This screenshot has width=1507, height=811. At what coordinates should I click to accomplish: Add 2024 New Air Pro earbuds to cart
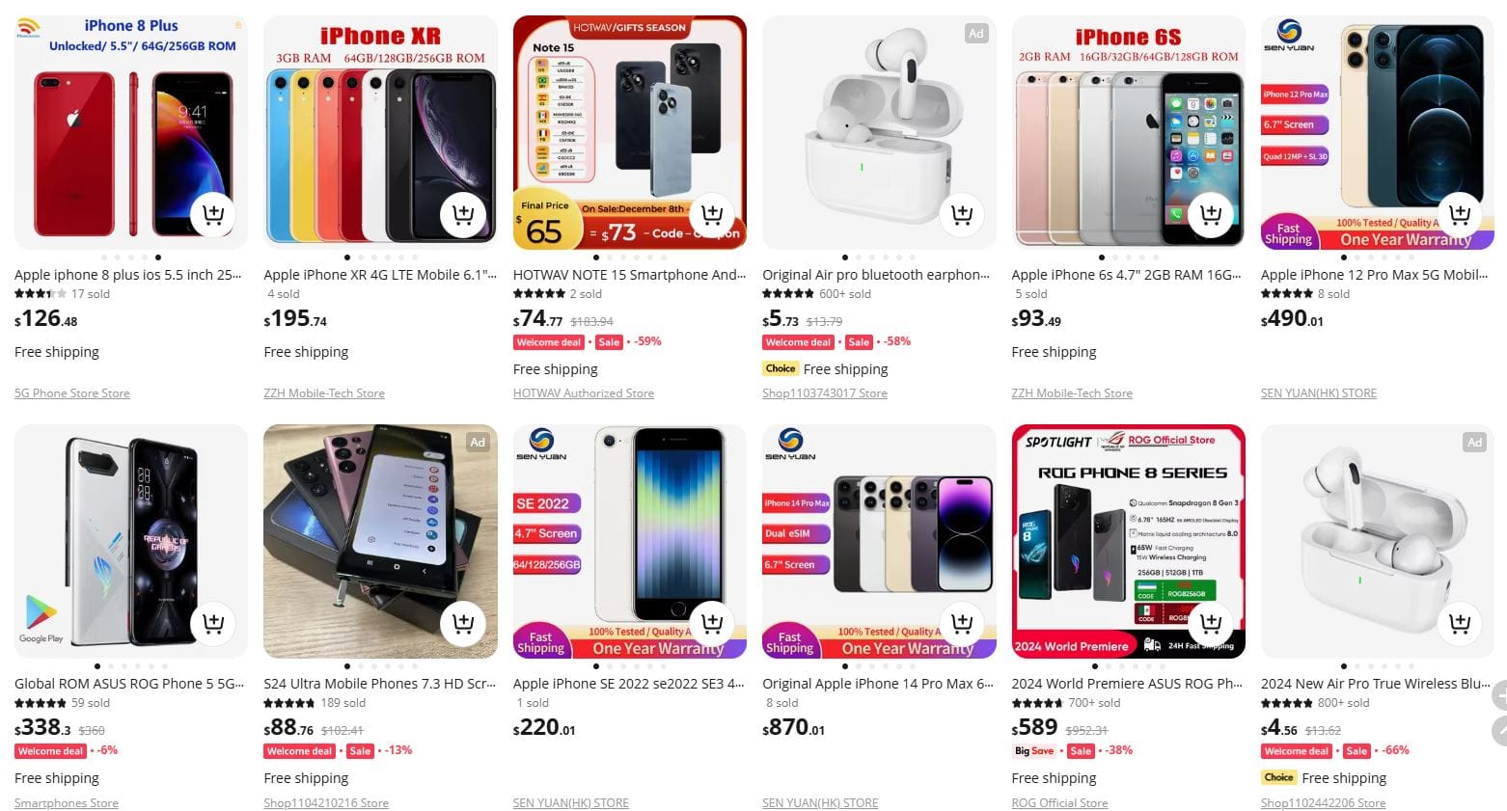(1460, 623)
